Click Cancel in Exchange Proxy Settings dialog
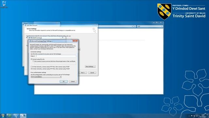Viewport: 209px width, 118px height. [73, 82]
